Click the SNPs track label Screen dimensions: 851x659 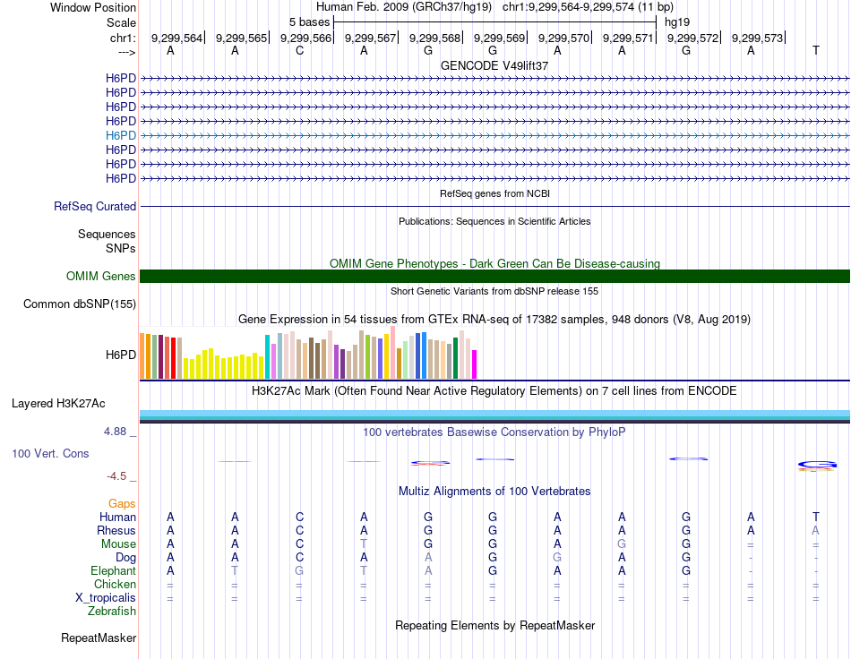click(121, 248)
